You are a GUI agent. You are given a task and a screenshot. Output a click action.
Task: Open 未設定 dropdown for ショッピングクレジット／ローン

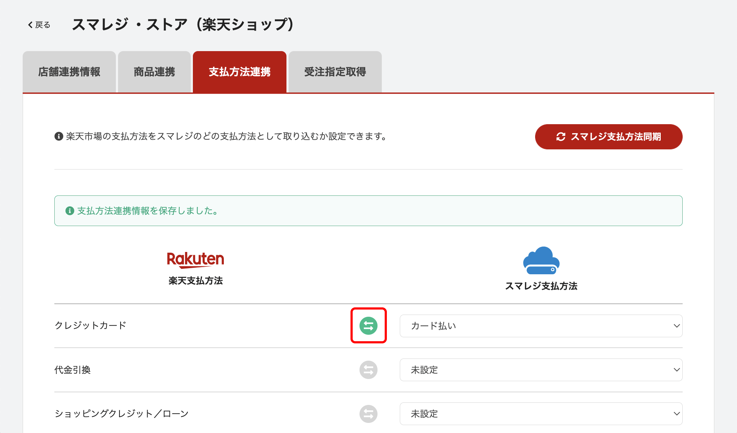coord(541,414)
